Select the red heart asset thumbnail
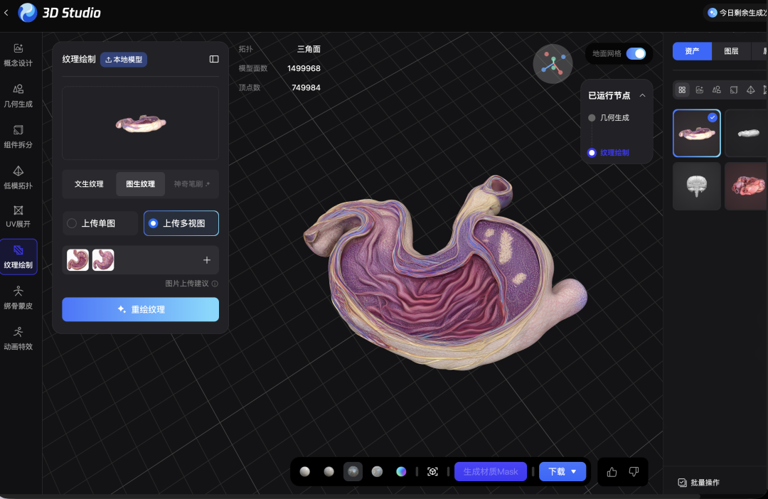Viewport: 768px width, 499px height. pyautogui.click(x=747, y=186)
